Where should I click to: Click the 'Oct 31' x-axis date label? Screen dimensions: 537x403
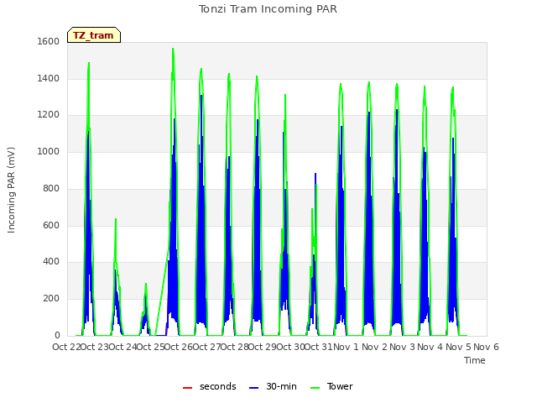tap(319, 347)
